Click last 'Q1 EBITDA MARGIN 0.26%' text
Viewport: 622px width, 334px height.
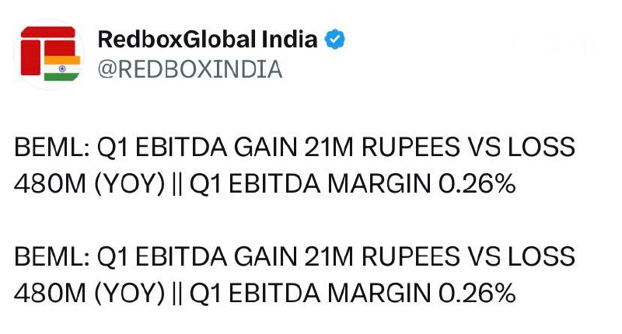coord(352,294)
